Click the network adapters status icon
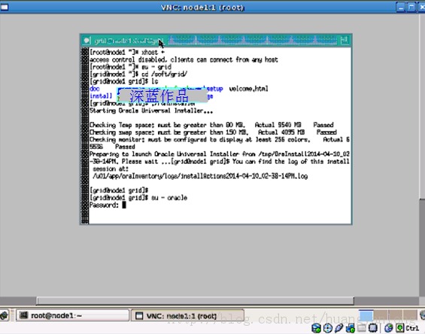 351,328
